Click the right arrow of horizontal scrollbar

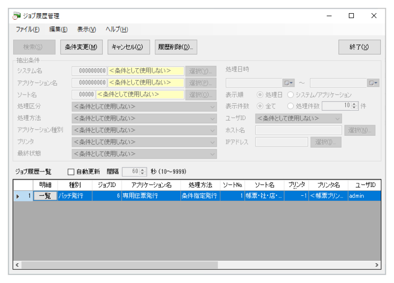pyautogui.click(x=376, y=265)
